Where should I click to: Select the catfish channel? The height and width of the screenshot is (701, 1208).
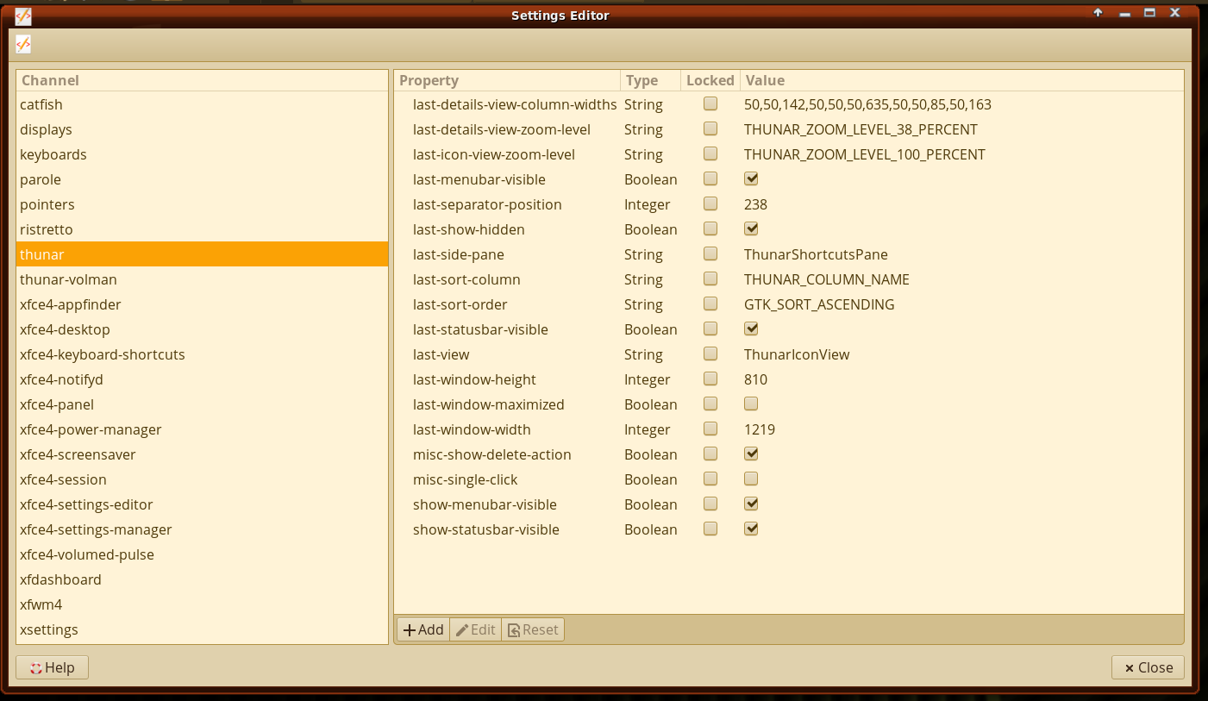coord(41,104)
